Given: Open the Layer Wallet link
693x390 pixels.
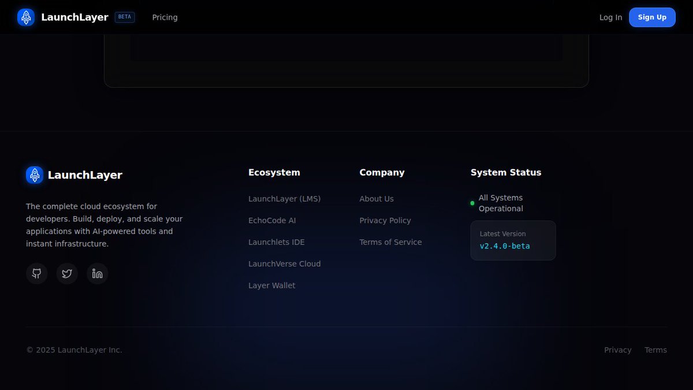Looking at the screenshot, I should (271, 285).
